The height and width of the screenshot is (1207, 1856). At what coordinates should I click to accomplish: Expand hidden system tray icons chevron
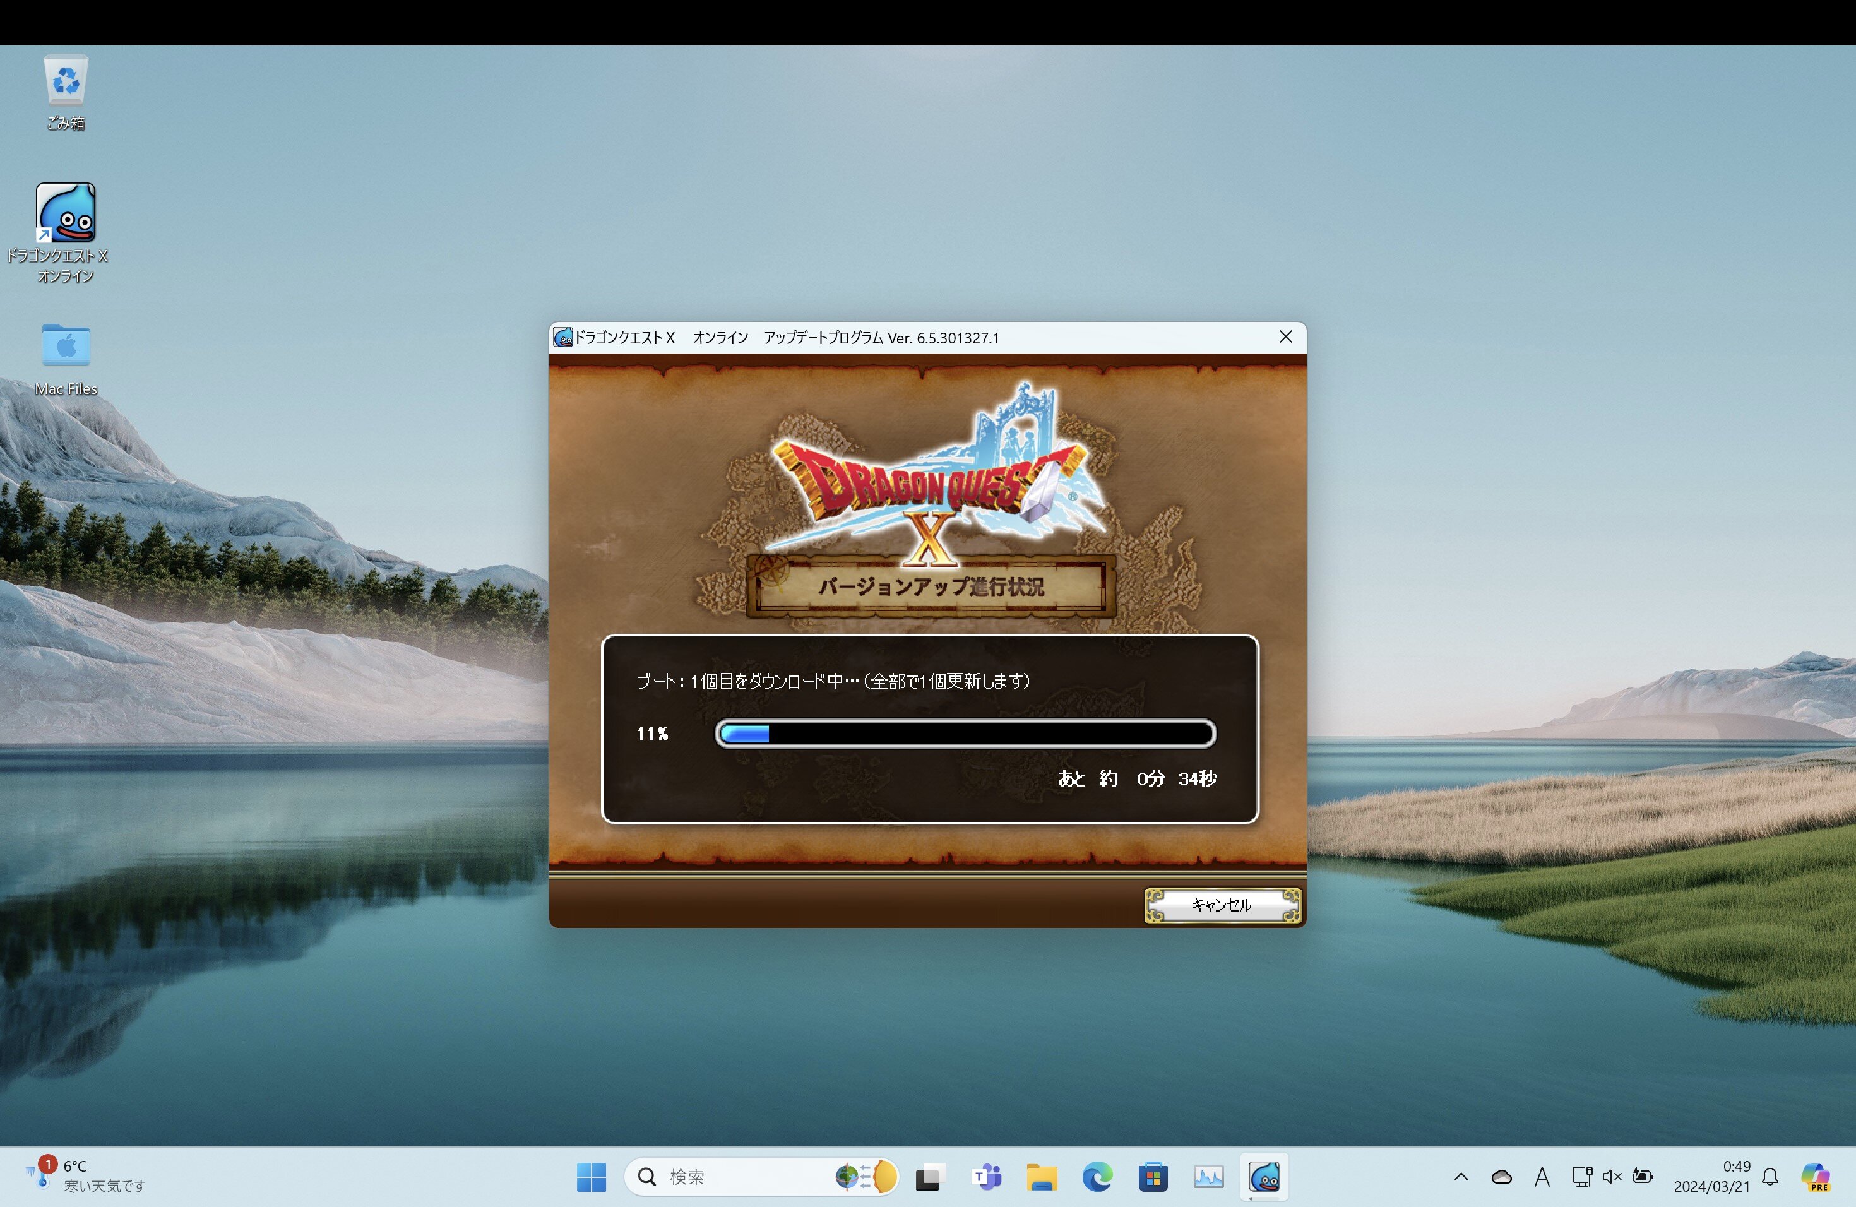(x=1461, y=1177)
